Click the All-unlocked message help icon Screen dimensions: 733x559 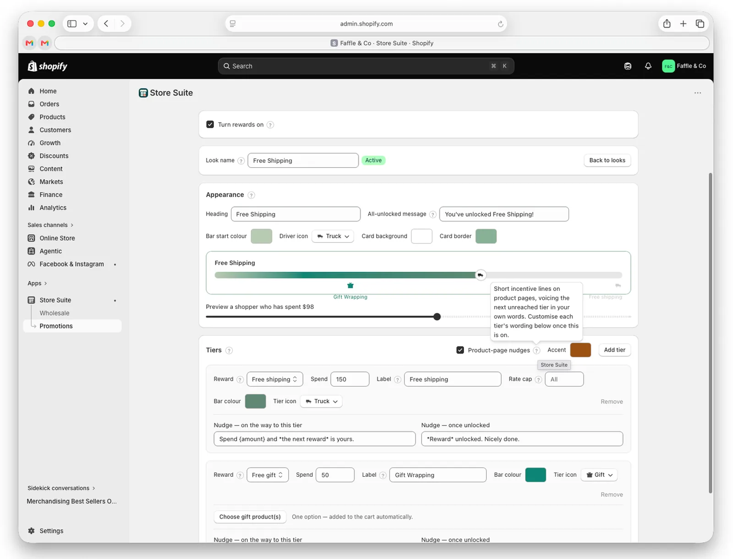point(432,215)
